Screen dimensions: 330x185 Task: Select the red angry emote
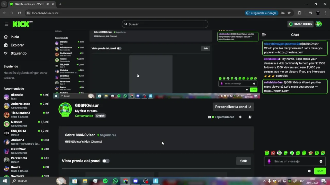click(273, 153)
